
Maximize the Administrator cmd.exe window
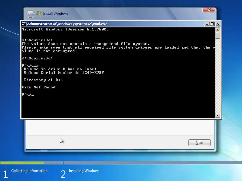(212, 24)
